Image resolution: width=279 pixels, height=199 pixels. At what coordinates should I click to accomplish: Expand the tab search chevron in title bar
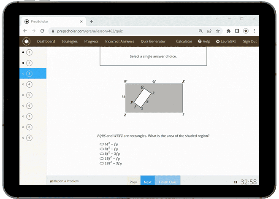coord(217,19)
